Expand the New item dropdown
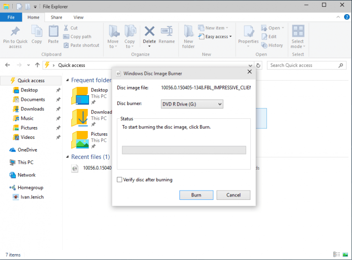 (227, 28)
